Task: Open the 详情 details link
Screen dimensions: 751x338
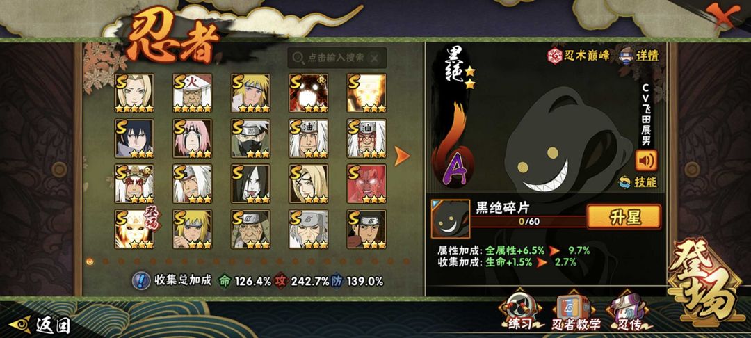Action: point(640,55)
